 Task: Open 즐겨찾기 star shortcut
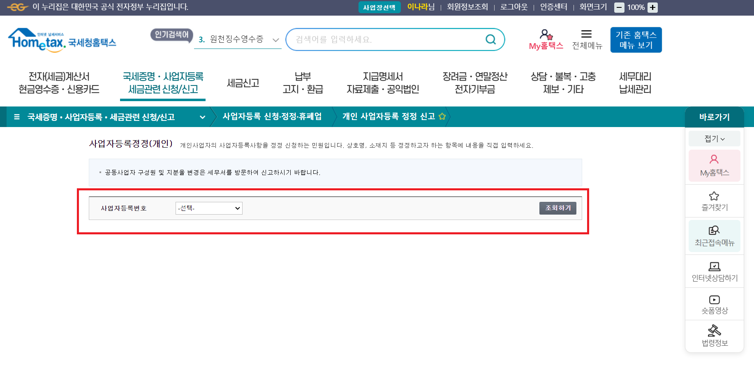pyautogui.click(x=715, y=201)
